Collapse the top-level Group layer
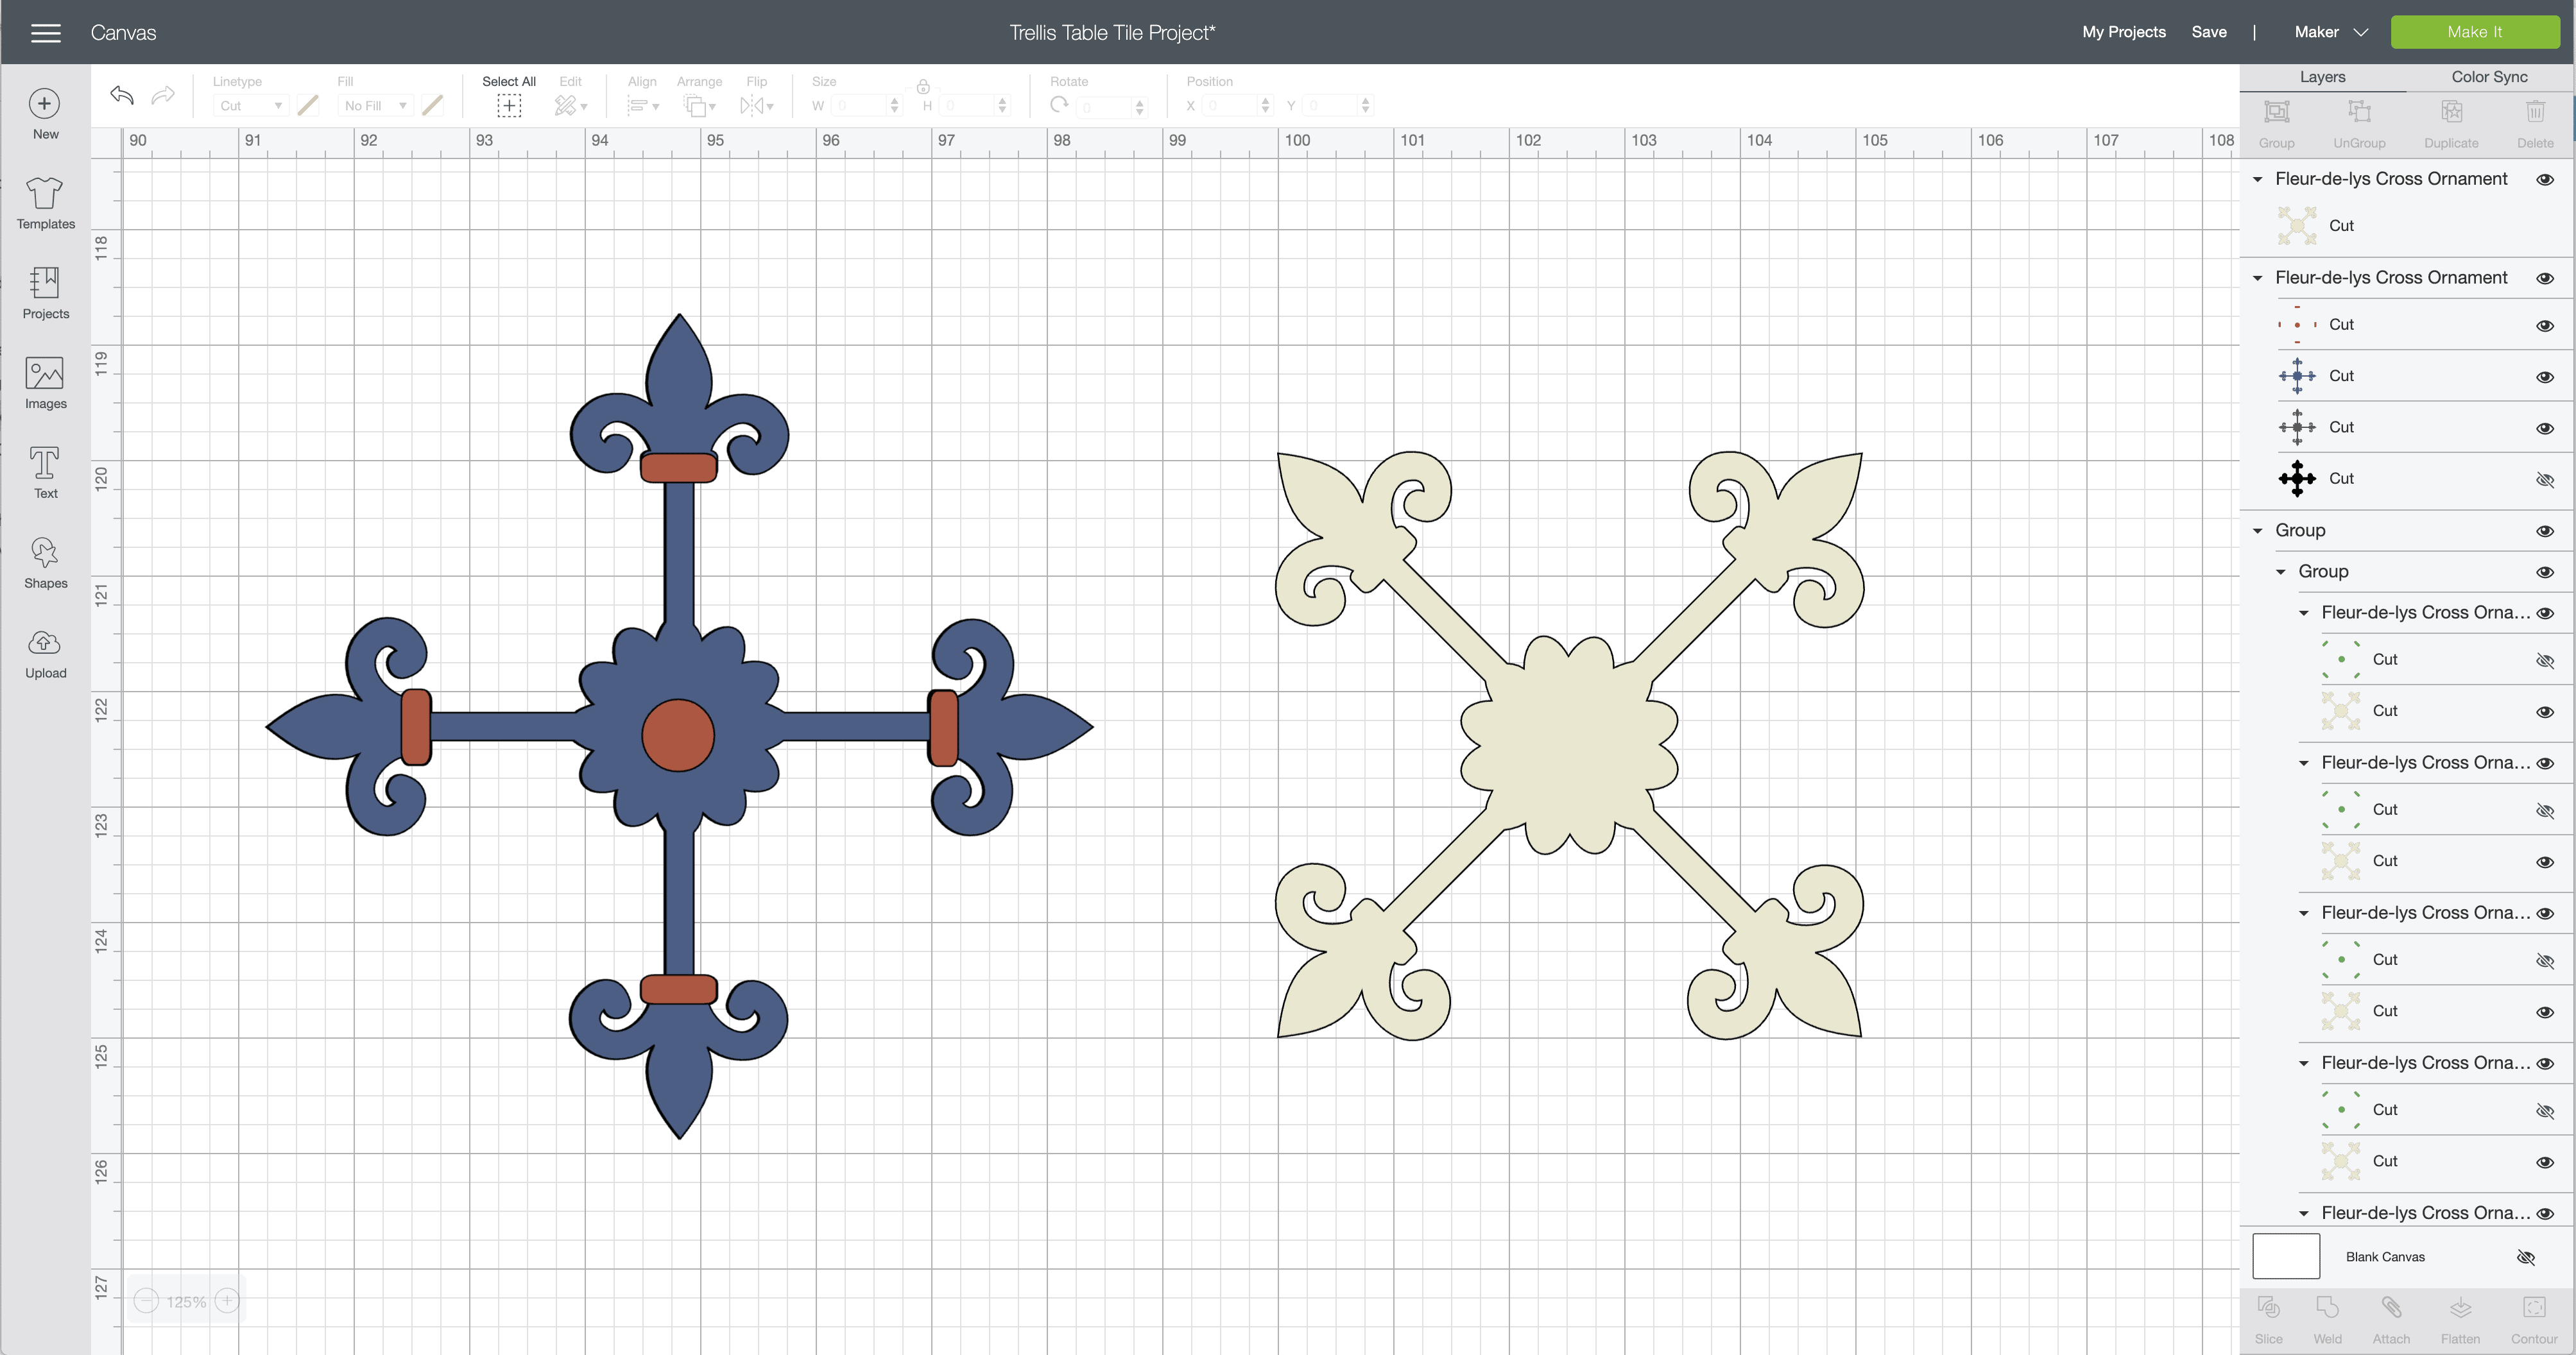Screen dimensions: 2576x1355 click(2258, 530)
